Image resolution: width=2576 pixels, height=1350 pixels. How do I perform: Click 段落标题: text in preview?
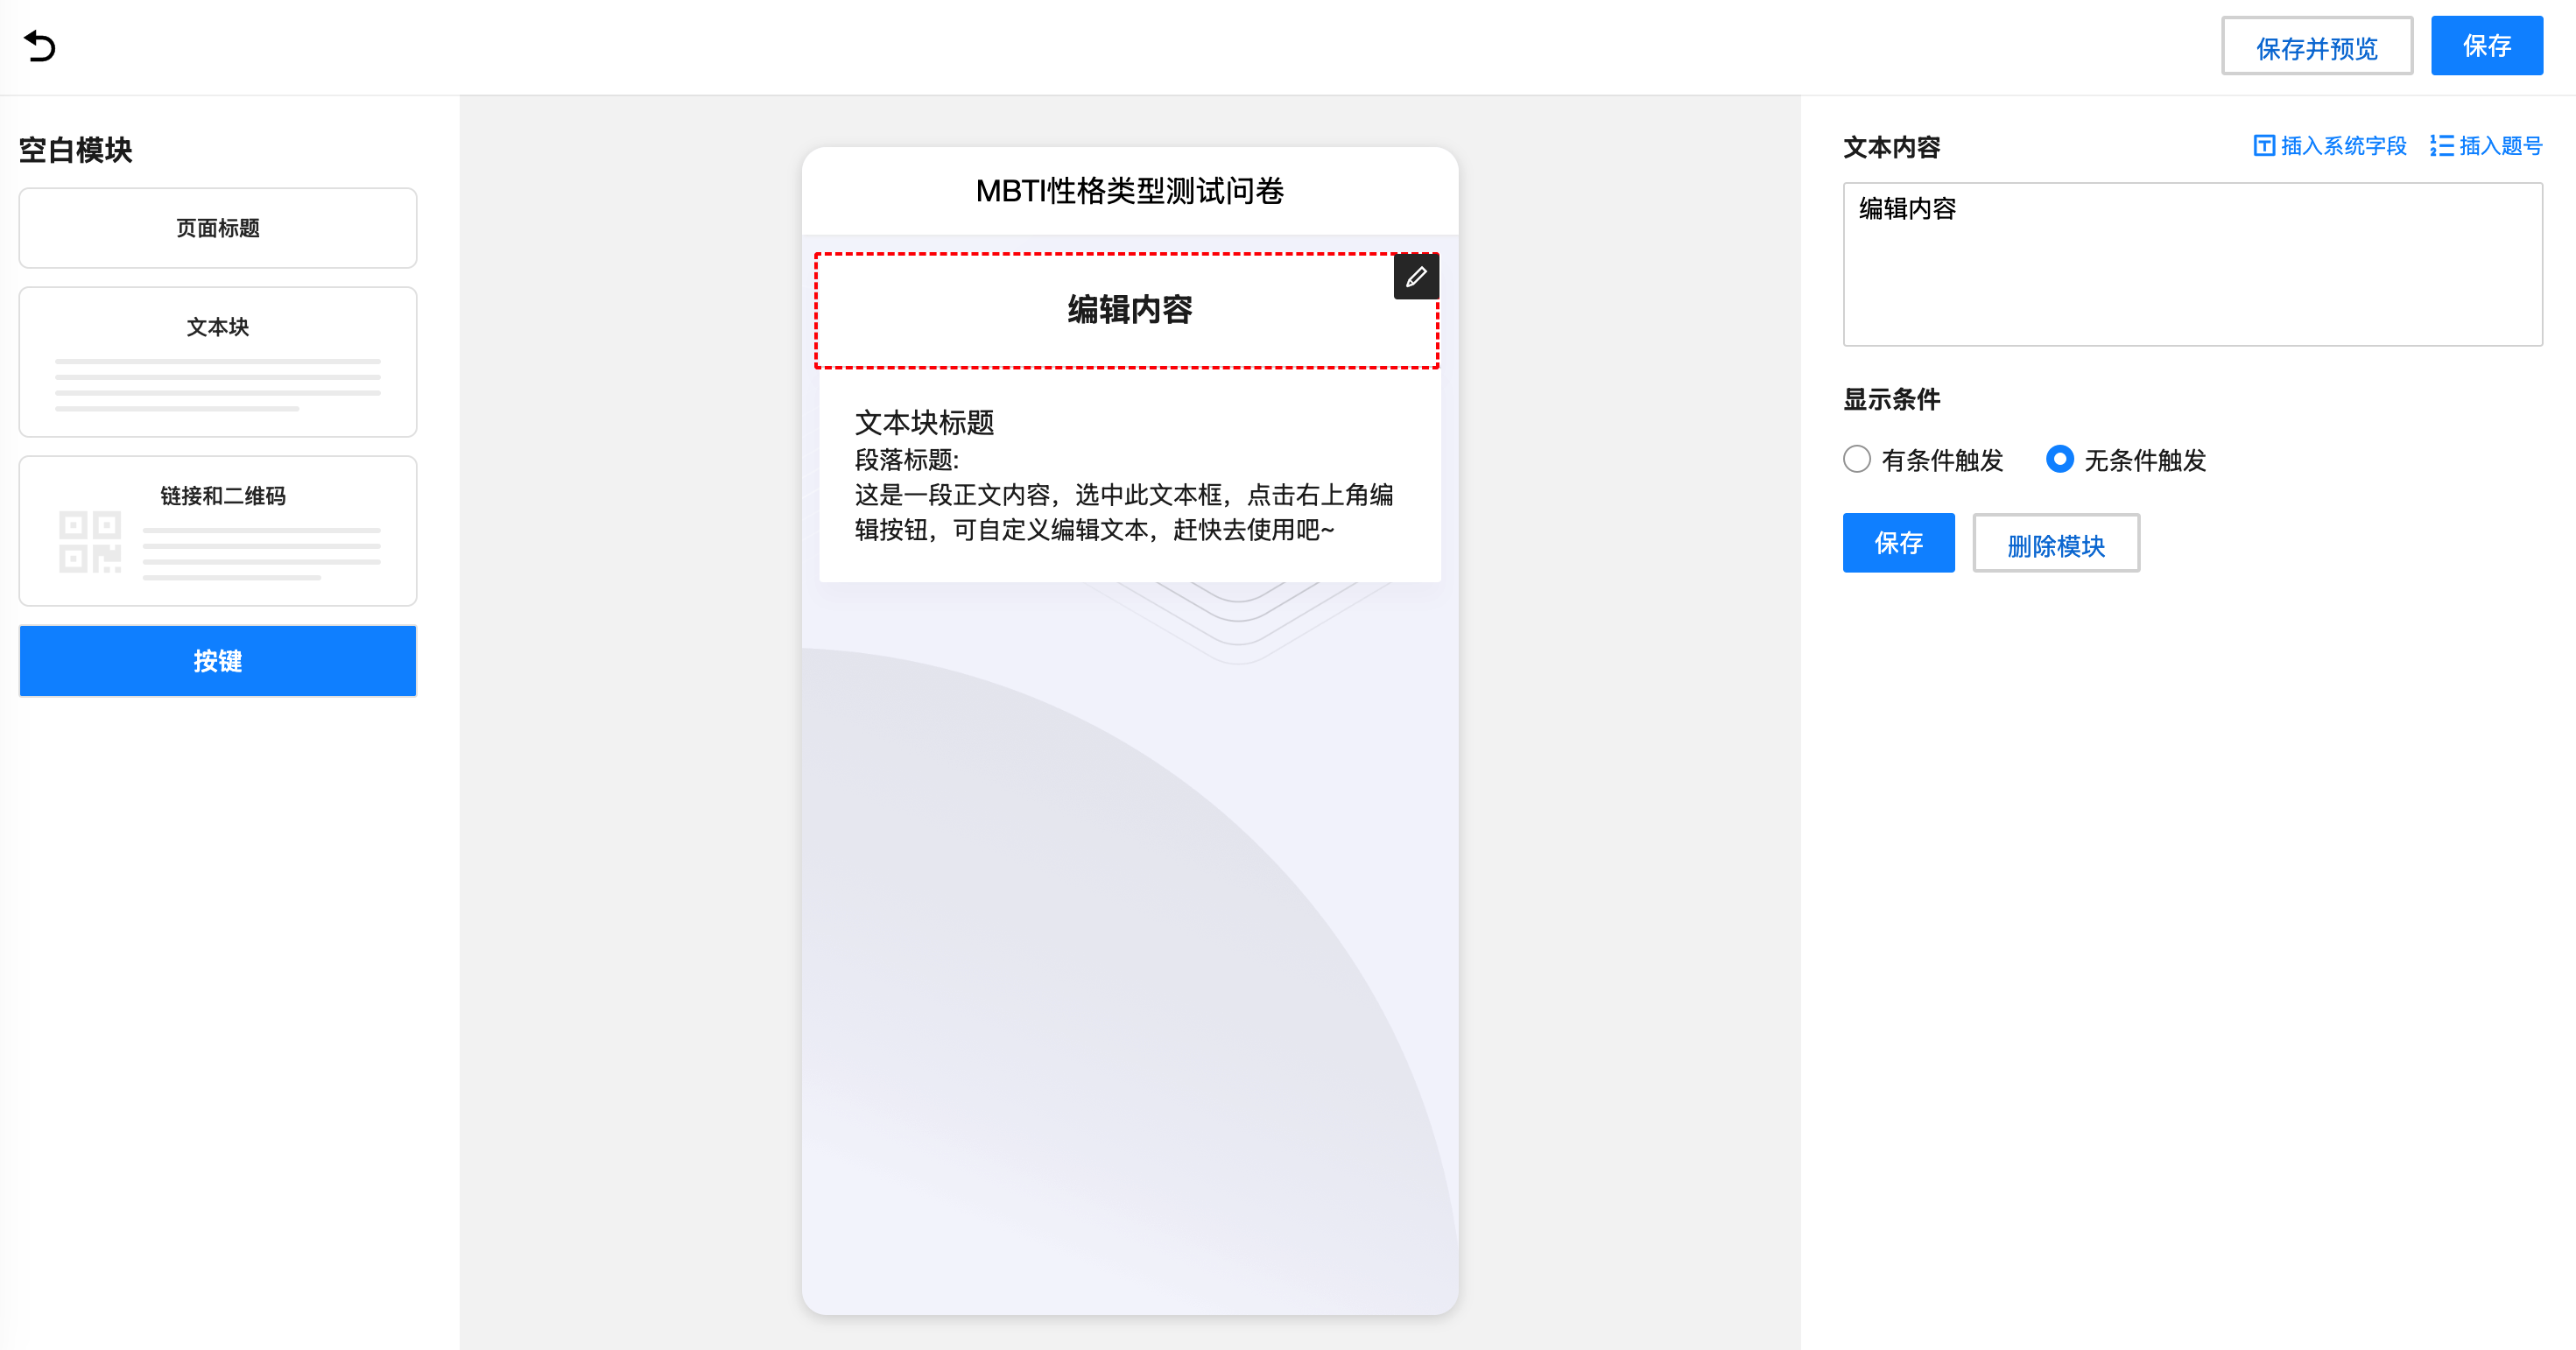[x=906, y=460]
